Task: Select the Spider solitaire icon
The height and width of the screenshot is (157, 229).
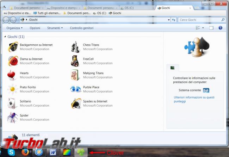Action: pyautogui.click(x=12, y=118)
